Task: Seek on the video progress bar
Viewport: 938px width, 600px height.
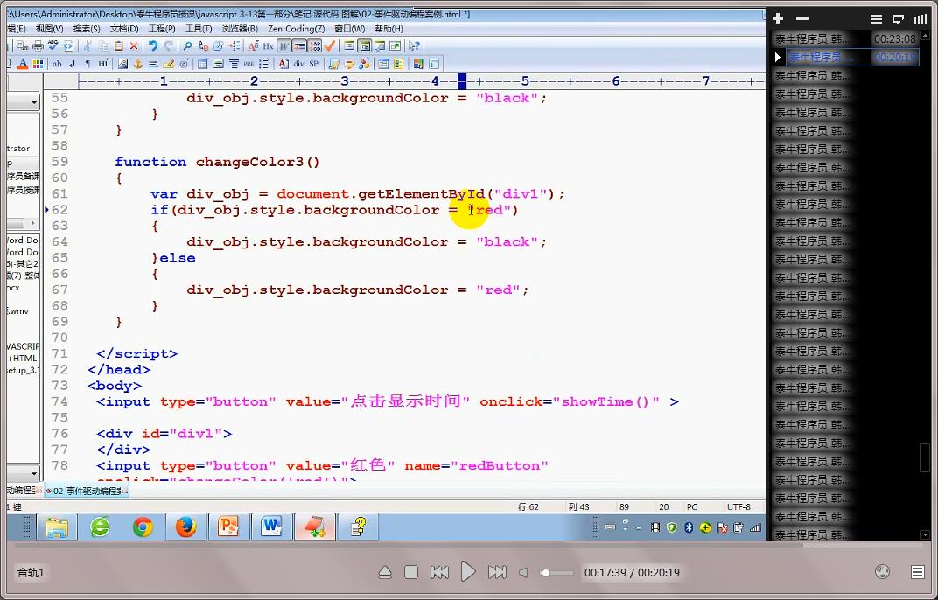Action: [468, 545]
